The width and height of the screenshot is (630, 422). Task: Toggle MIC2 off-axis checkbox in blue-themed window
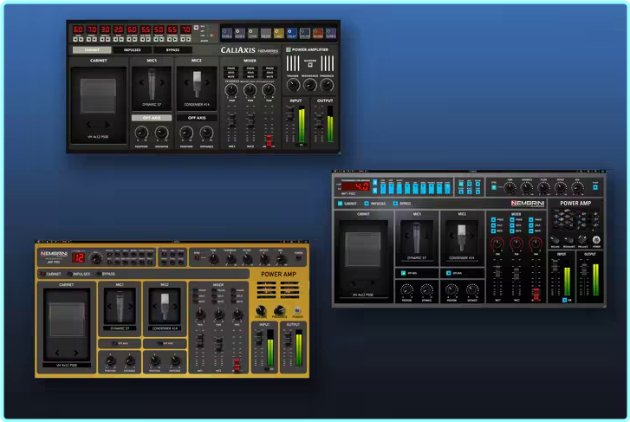pos(448,273)
